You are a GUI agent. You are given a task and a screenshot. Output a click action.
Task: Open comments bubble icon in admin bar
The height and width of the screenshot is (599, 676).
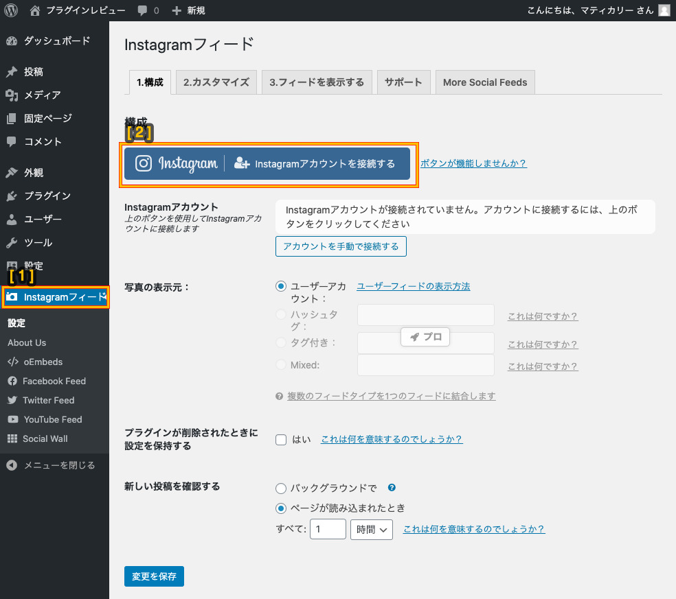coord(142,10)
